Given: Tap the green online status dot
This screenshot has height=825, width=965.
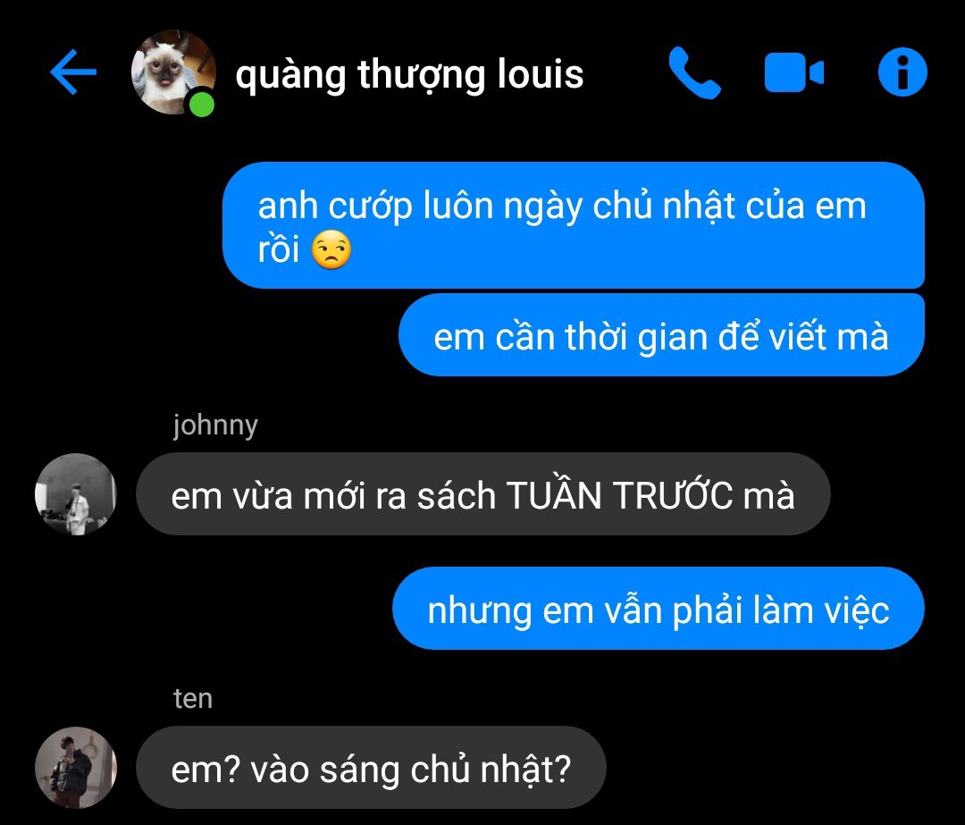Looking at the screenshot, I should pyautogui.click(x=201, y=104).
